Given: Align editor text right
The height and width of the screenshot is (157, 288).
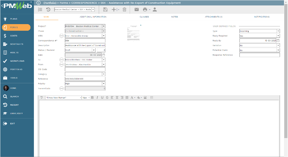Looking at the screenshot, I should point(122,98).
